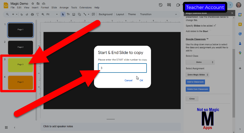Check the cloud save status icon
The height and width of the screenshot is (133, 244).
44,3
